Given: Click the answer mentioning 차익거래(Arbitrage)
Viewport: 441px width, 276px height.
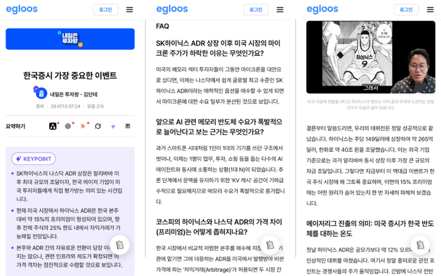Looking at the screenshot, I should pyautogui.click(x=220, y=259).
